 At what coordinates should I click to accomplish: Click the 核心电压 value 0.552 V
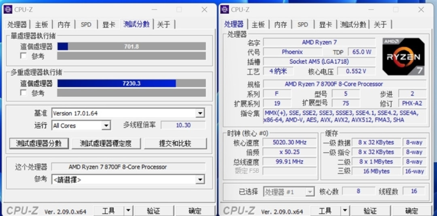[x=356, y=71]
